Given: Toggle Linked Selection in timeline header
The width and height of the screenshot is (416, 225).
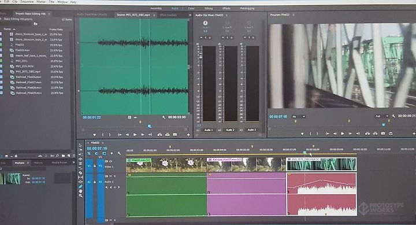Looking at the screenshot, I should (104, 153).
